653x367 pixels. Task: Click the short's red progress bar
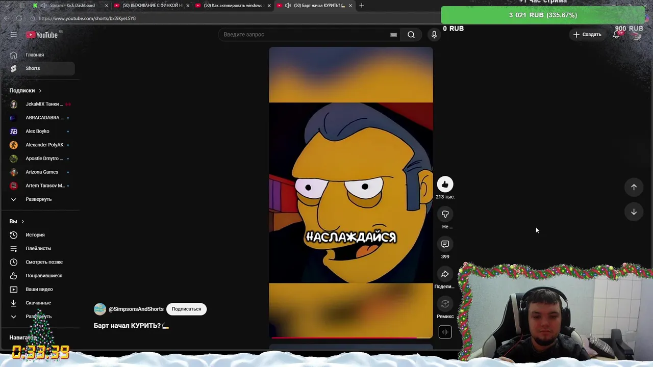(x=351, y=337)
